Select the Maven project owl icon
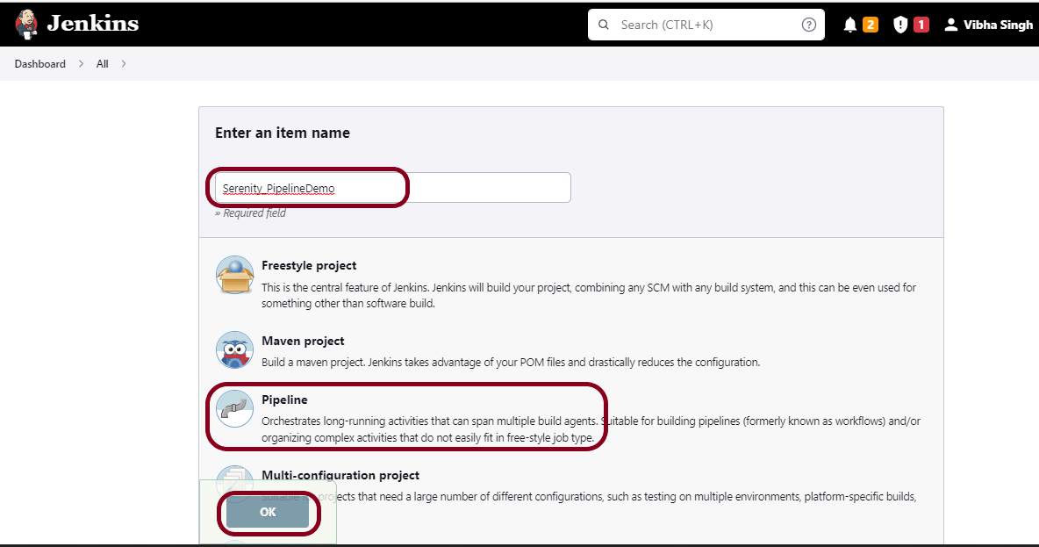The height and width of the screenshot is (547, 1039). (x=234, y=349)
